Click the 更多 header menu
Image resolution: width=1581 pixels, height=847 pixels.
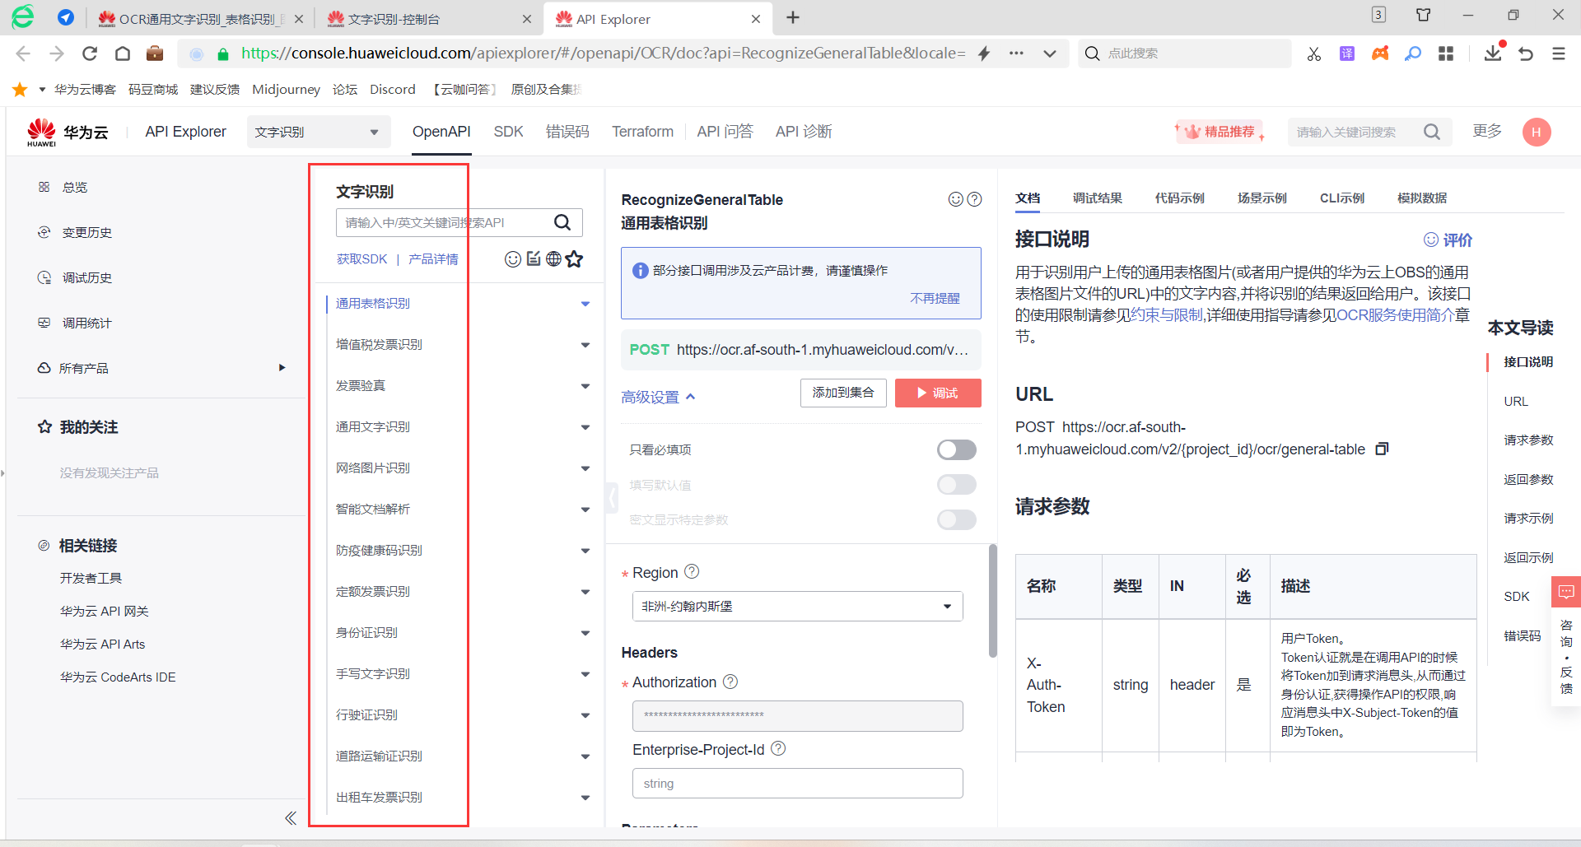1487,132
